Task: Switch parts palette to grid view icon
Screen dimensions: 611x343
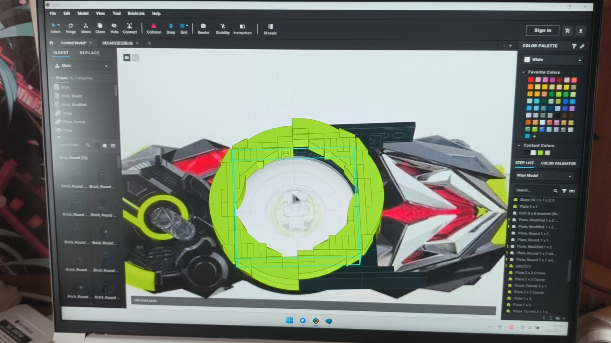Action: pos(113,145)
